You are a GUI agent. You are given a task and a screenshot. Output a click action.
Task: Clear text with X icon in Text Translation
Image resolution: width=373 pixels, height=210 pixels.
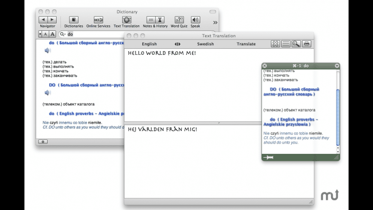coord(275,44)
